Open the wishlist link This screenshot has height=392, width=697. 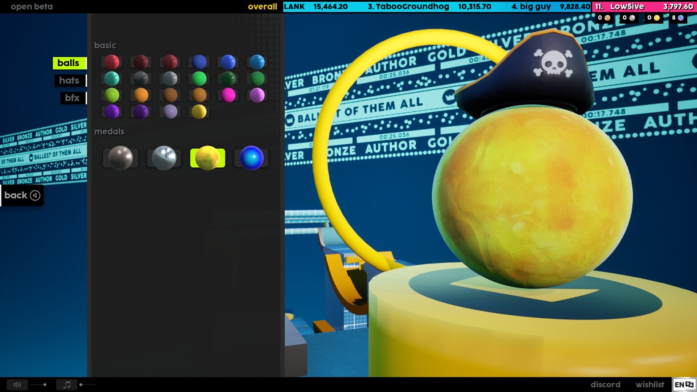click(x=649, y=384)
